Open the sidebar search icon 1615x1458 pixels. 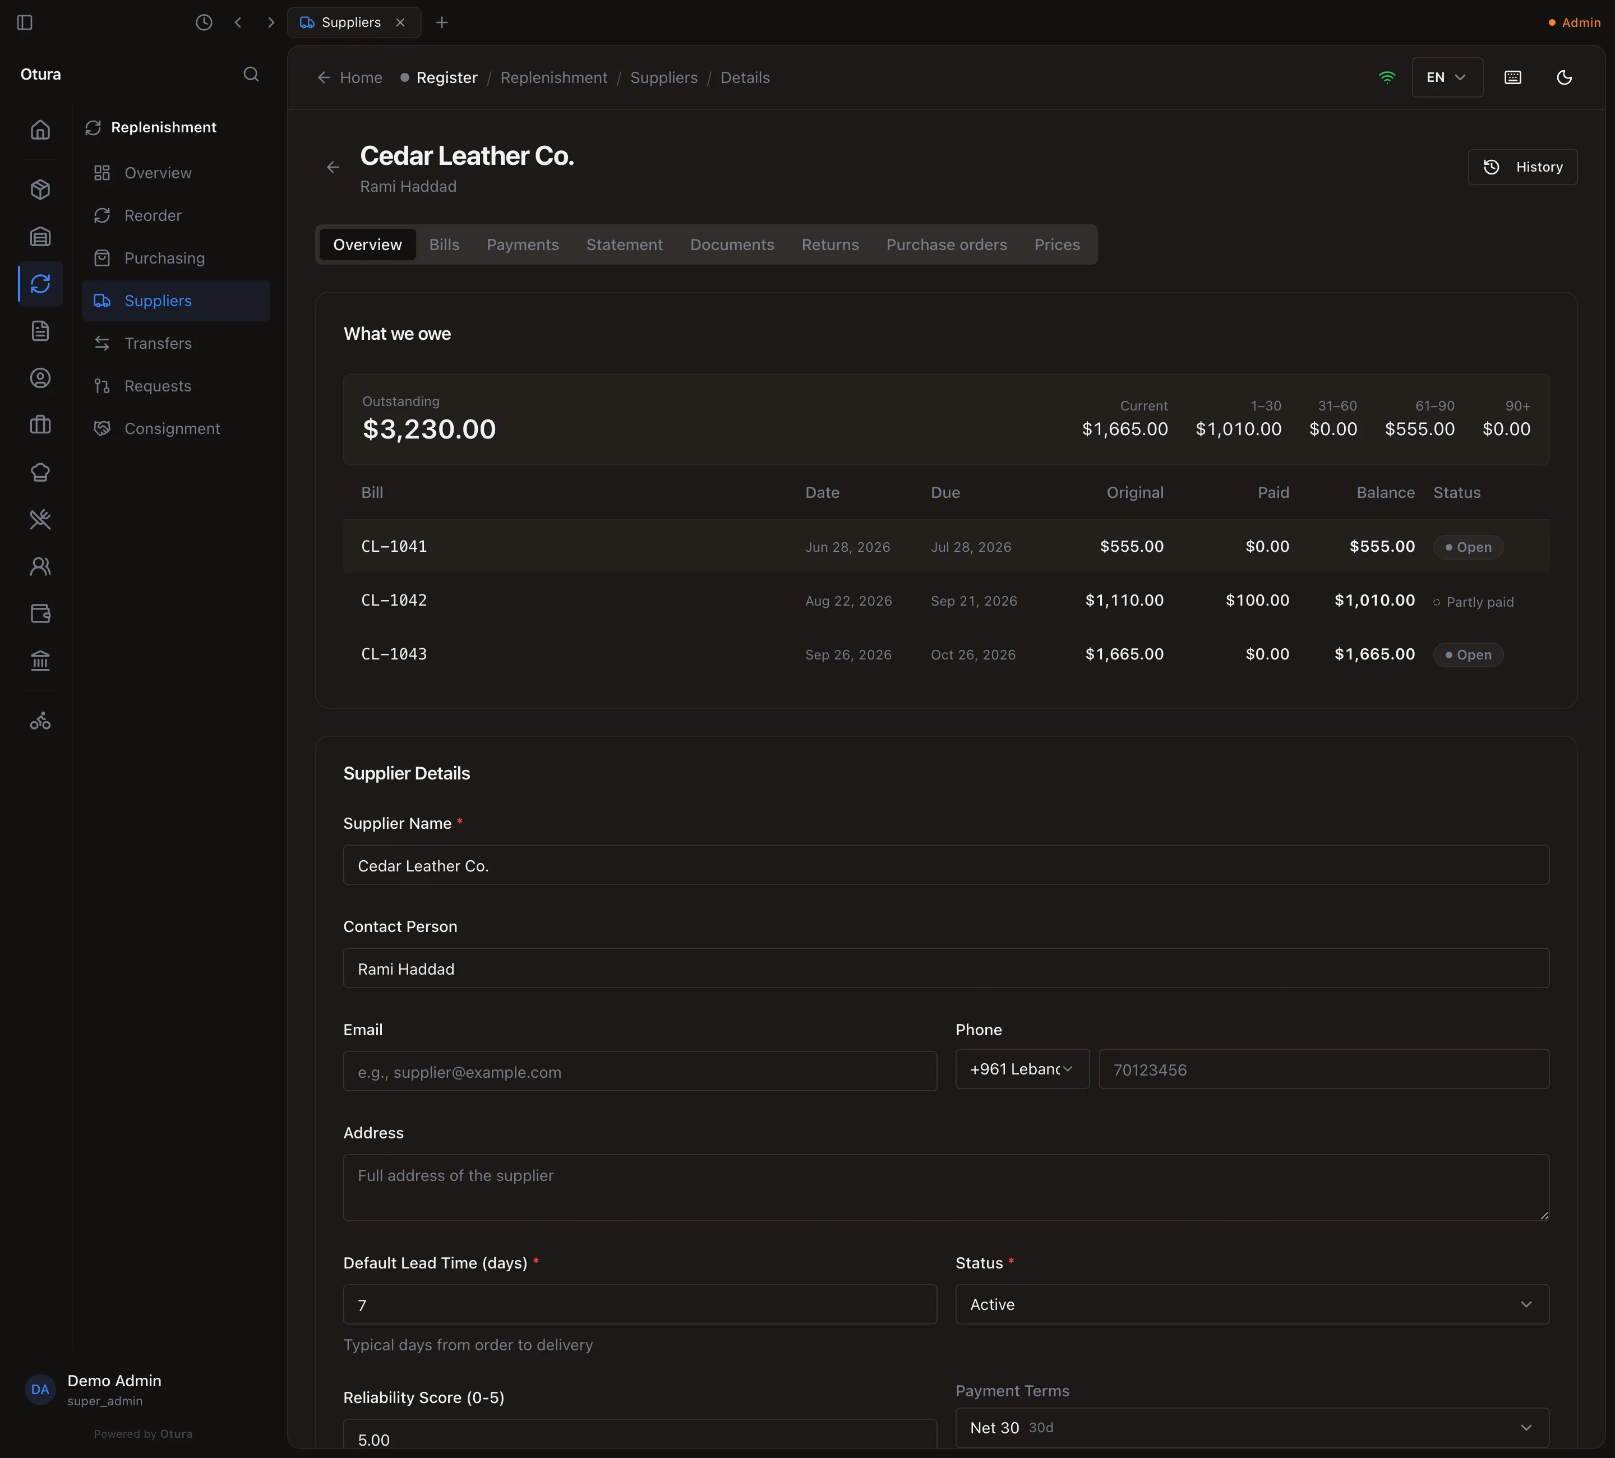(251, 75)
